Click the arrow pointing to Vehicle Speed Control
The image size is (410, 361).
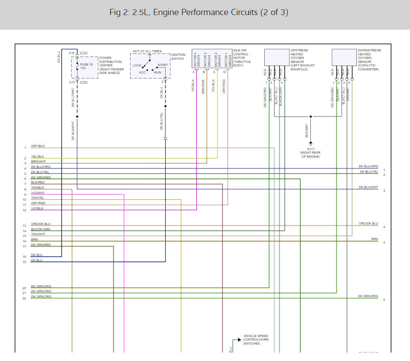click(x=239, y=340)
